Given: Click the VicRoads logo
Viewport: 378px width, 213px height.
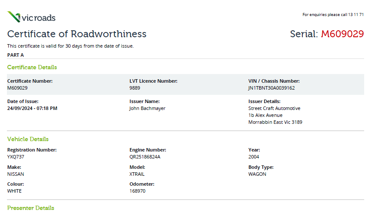Looking at the screenshot, I should click(x=31, y=17).
